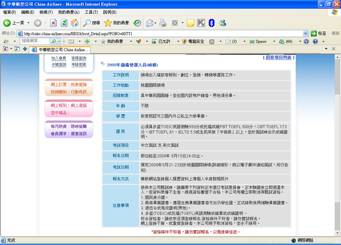The width and height of the screenshot is (341, 245).
Task: Open Spaces in the Live toolbar
Action: pyautogui.click(x=258, y=41)
